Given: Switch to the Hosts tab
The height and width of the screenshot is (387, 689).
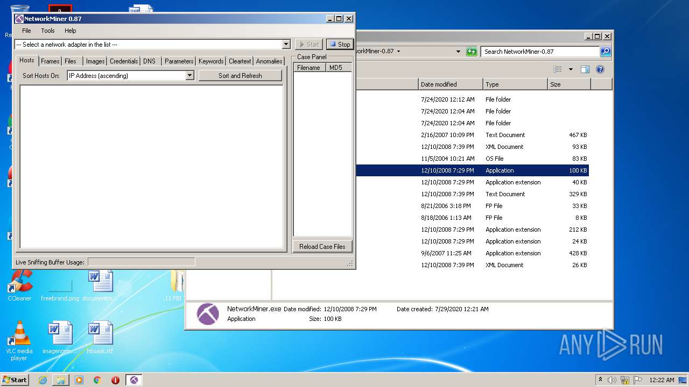Looking at the screenshot, I should [x=27, y=60].
